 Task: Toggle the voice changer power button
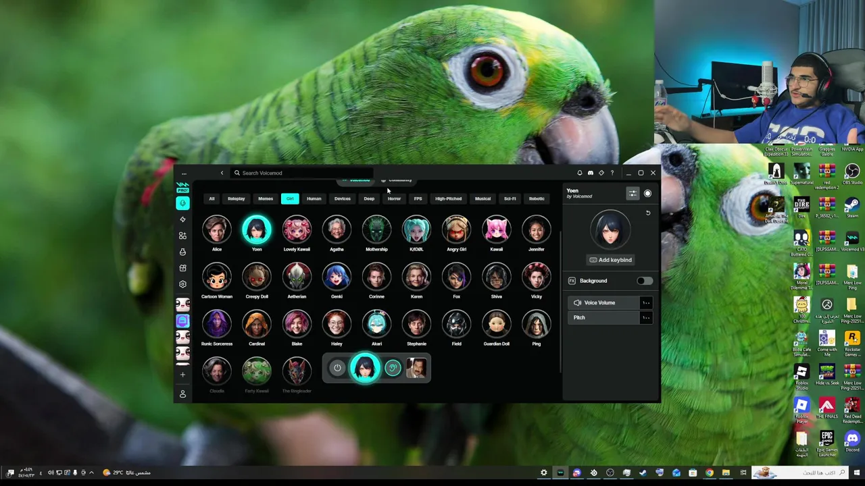pos(337,368)
